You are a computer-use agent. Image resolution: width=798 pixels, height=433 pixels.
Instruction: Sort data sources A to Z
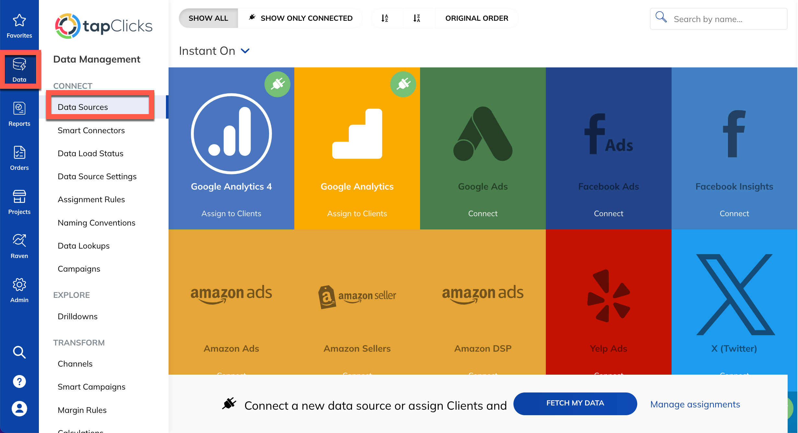tap(385, 18)
